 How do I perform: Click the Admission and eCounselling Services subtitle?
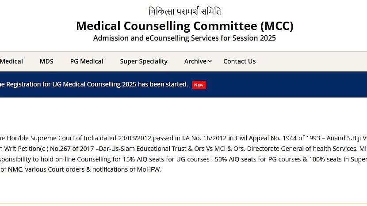[184, 38]
